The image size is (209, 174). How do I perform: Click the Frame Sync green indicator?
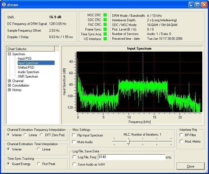coord(105,29)
